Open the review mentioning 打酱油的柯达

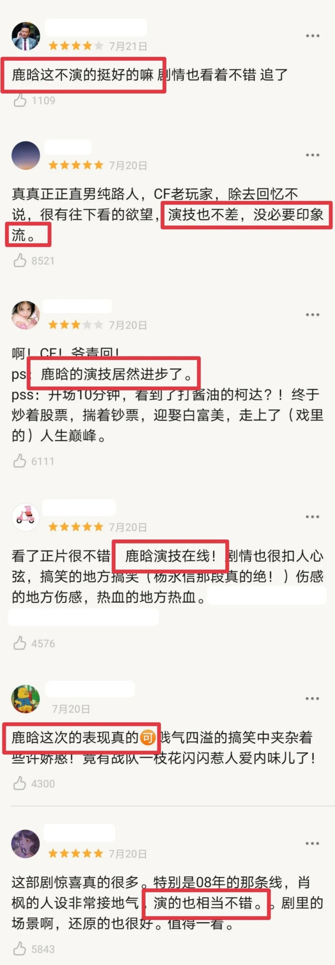click(167, 394)
